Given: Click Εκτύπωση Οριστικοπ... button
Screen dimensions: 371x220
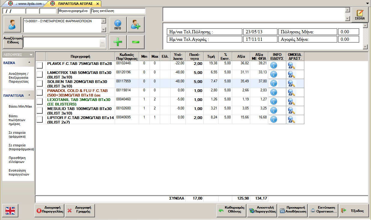Looking at the screenshot, I should [x=323, y=211].
